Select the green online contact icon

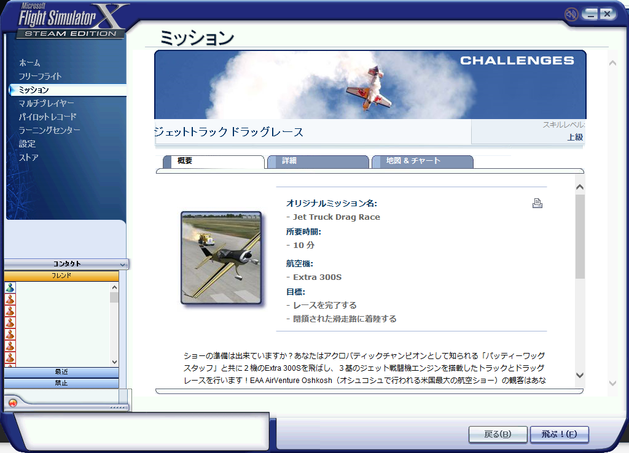[x=10, y=287]
